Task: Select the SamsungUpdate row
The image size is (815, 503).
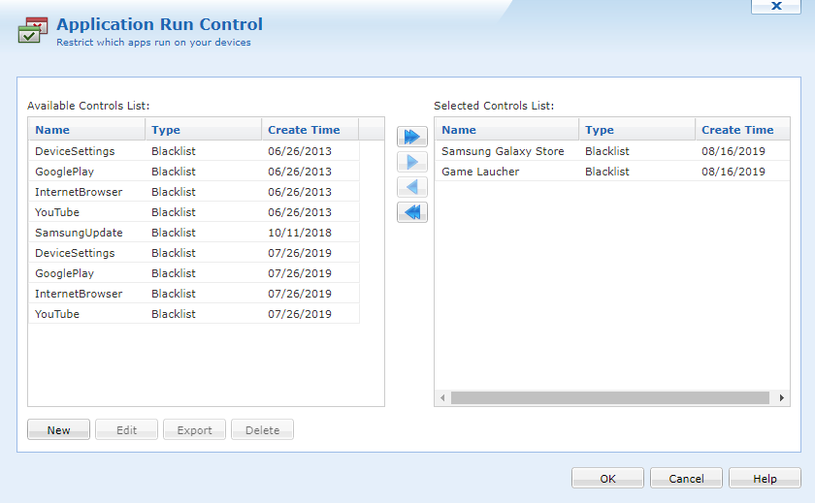Action: coord(194,232)
